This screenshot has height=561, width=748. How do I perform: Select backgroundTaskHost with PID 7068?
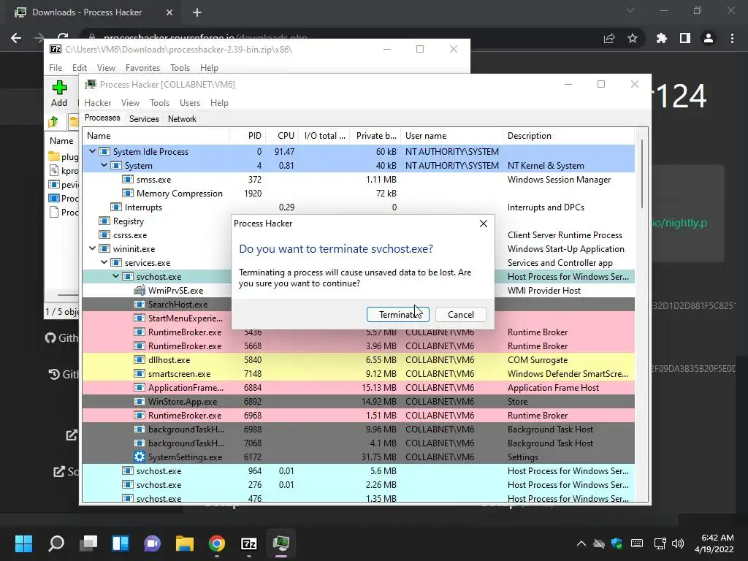point(358,443)
